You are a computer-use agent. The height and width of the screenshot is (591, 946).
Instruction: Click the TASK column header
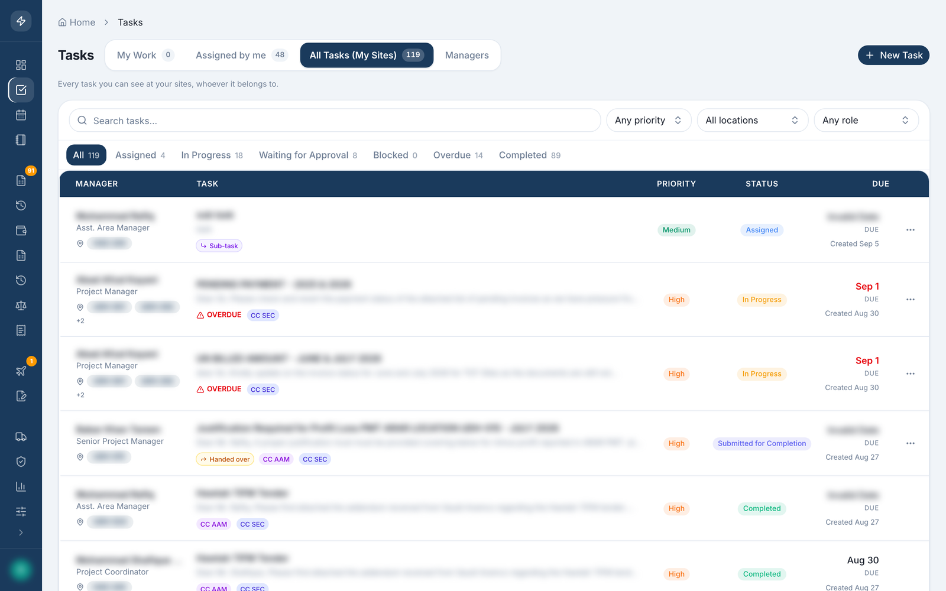(208, 184)
